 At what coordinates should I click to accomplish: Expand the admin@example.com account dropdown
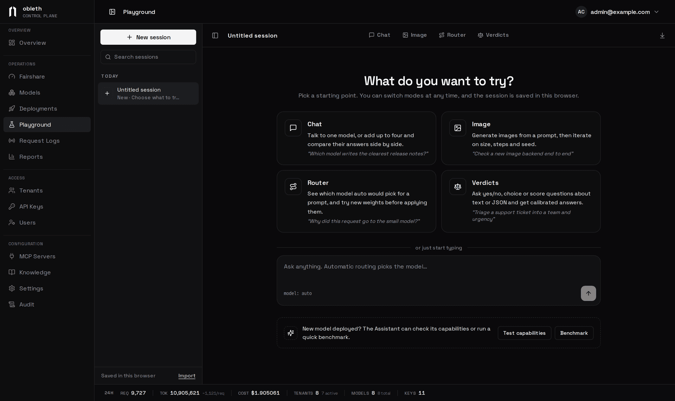pyautogui.click(x=617, y=12)
